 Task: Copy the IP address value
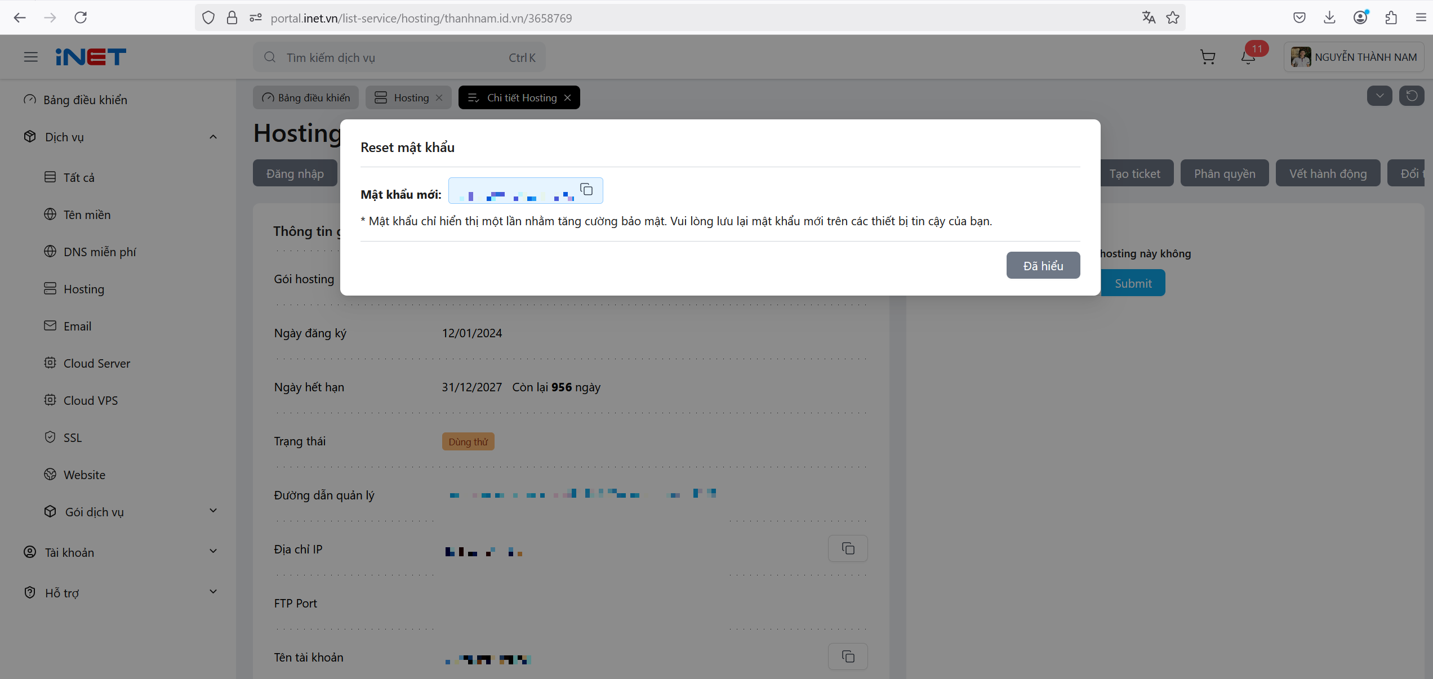click(x=848, y=548)
